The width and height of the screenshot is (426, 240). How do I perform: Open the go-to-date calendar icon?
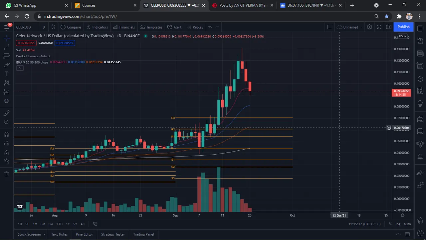click(x=95, y=224)
